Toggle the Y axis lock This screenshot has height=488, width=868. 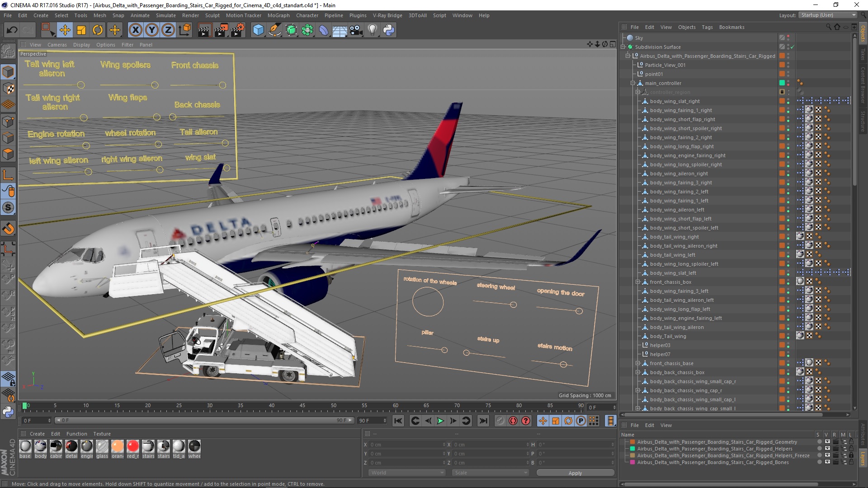click(x=152, y=30)
